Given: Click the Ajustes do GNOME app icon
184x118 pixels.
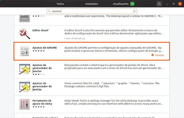Looking at the screenshot, I should pos(25,51).
